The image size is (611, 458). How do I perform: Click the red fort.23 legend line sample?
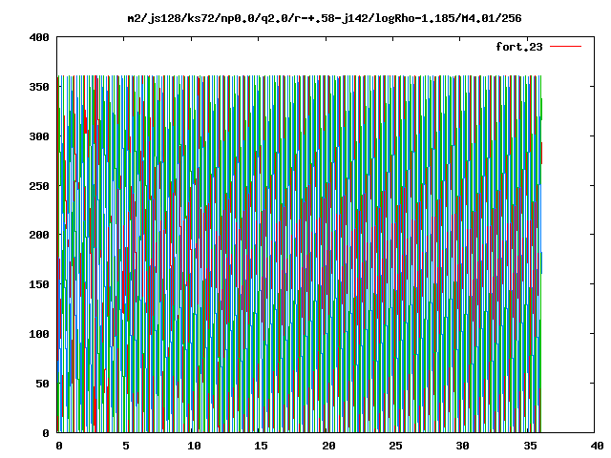point(565,47)
